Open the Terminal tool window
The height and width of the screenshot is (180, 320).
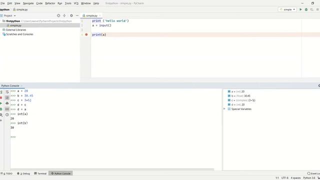[40, 173]
